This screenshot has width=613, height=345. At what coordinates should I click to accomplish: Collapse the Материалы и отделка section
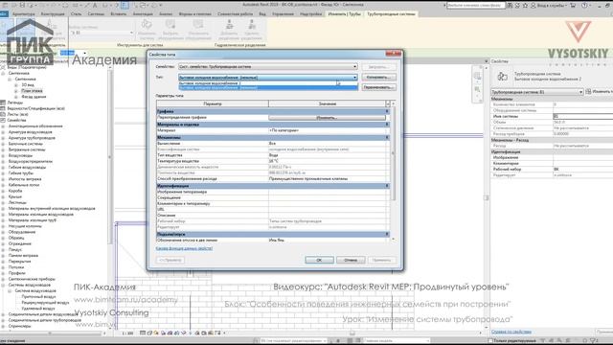tap(387, 125)
